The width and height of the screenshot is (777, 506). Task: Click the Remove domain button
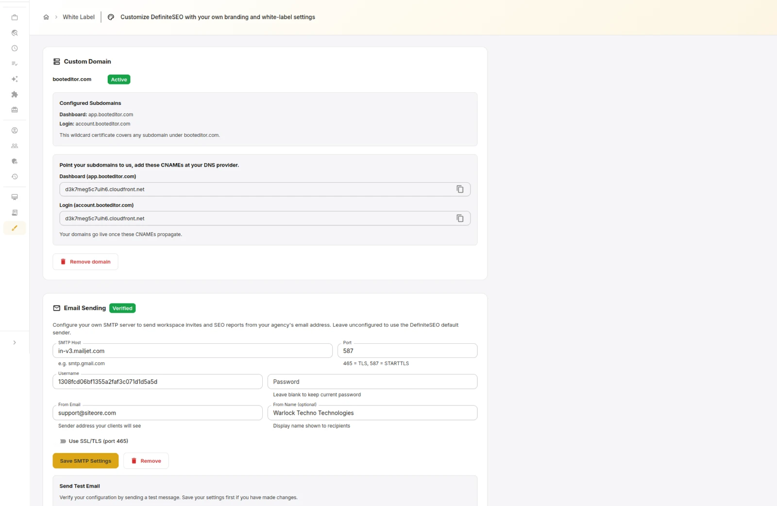pyautogui.click(x=85, y=262)
